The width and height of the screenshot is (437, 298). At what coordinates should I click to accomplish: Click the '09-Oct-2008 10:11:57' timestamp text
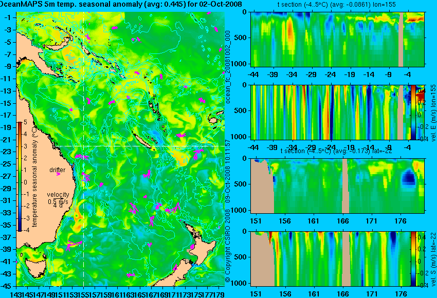pos(228,171)
